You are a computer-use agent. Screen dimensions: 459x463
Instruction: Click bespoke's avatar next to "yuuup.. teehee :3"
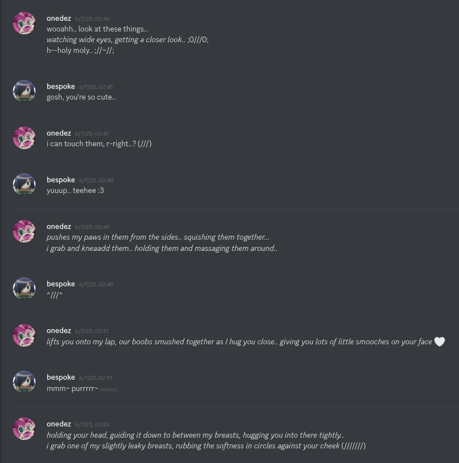click(24, 185)
